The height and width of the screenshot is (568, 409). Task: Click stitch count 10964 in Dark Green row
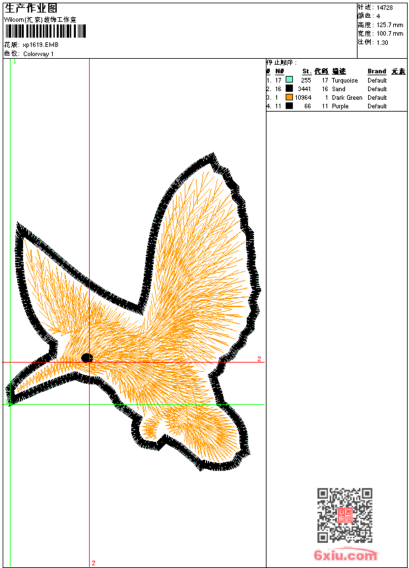point(303,98)
